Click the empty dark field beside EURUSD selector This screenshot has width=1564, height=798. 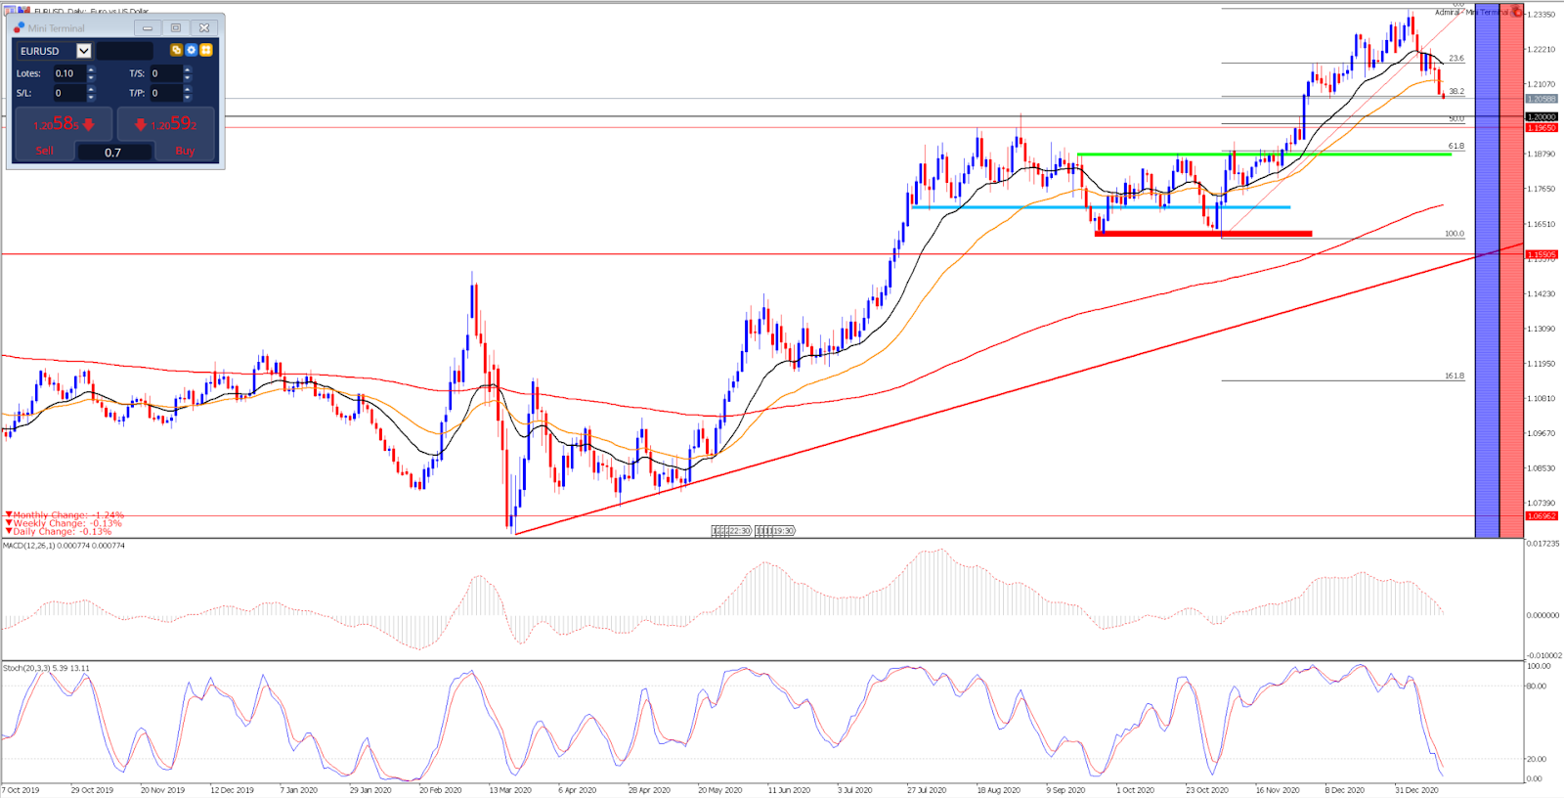tap(125, 51)
